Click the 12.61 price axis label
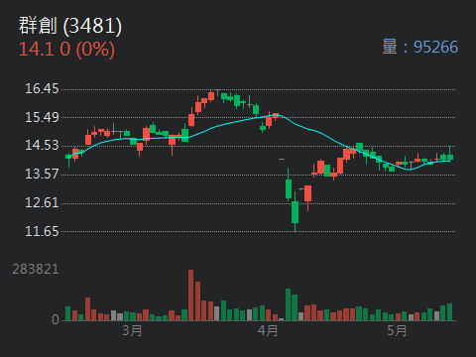The image size is (476, 357). tap(42, 202)
